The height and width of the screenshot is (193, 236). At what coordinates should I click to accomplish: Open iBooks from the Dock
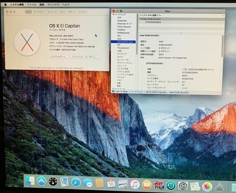pyautogui.click(x=147, y=185)
